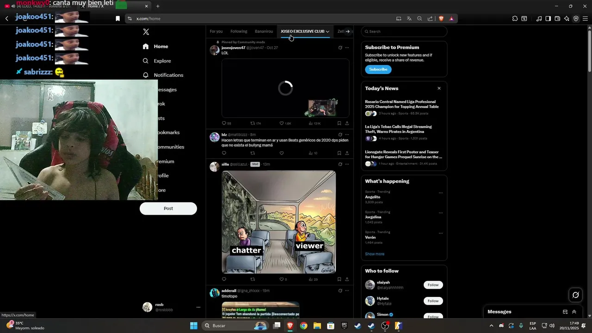Click Subscribe in the Premium card
The image size is (592, 333).
pos(378,69)
